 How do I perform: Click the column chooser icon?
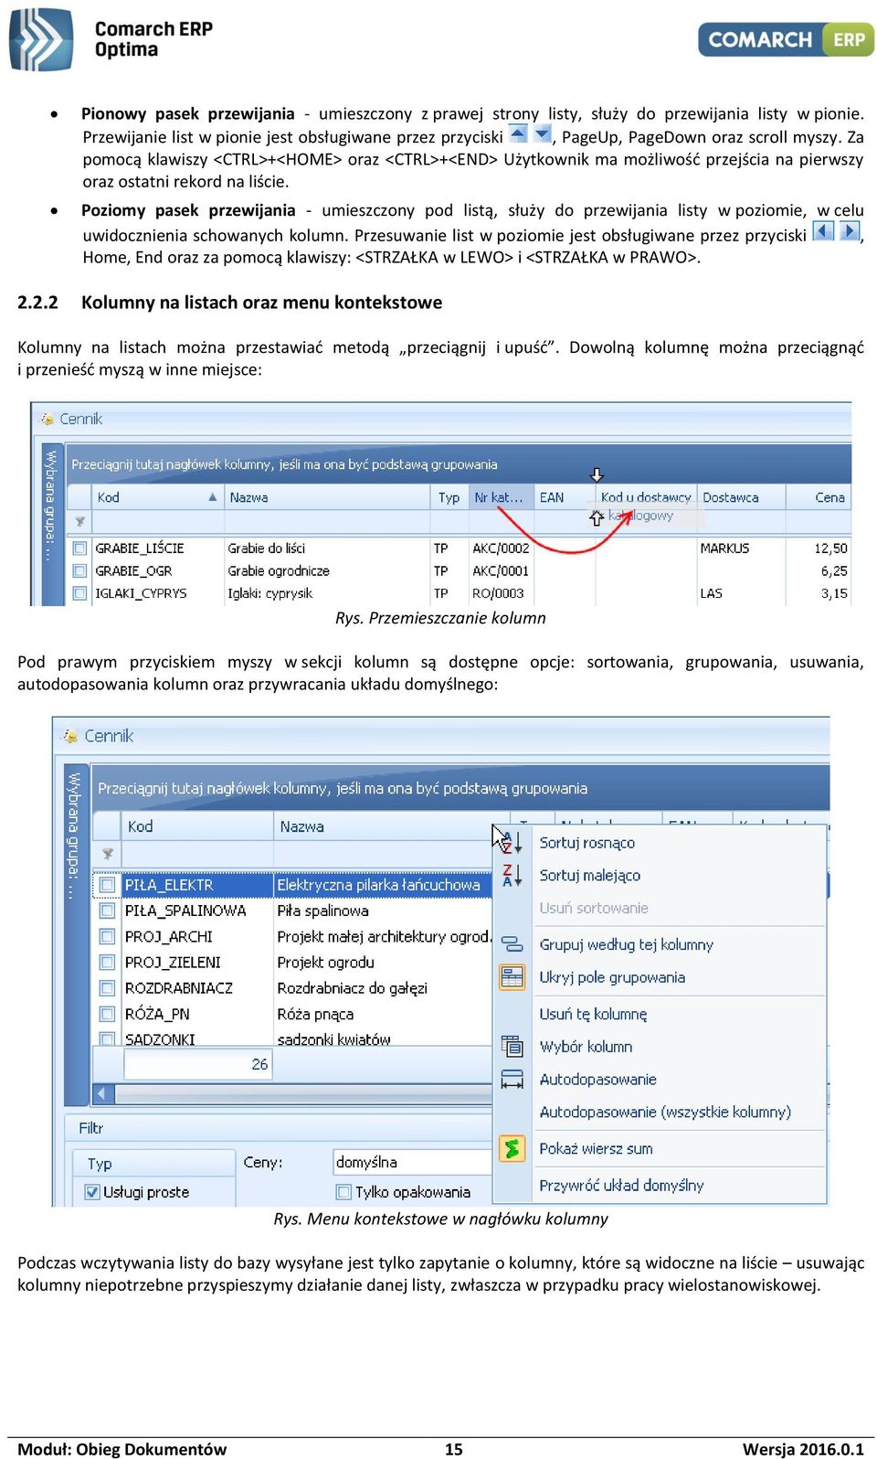pos(512,1046)
